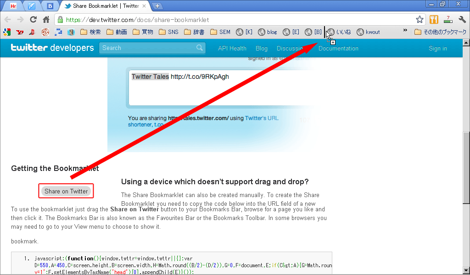This screenshot has width=470, height=275.
Task: Expand the SEM bookmarks folder
Action: click(220, 32)
